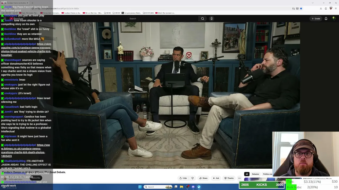The height and width of the screenshot is (190, 339).
Task: Click username GollumBurnell in chat
Action: [x=12, y=39]
